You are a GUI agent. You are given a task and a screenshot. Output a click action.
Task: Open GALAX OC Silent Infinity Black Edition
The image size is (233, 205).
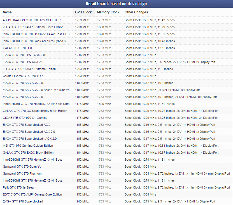click(35, 110)
